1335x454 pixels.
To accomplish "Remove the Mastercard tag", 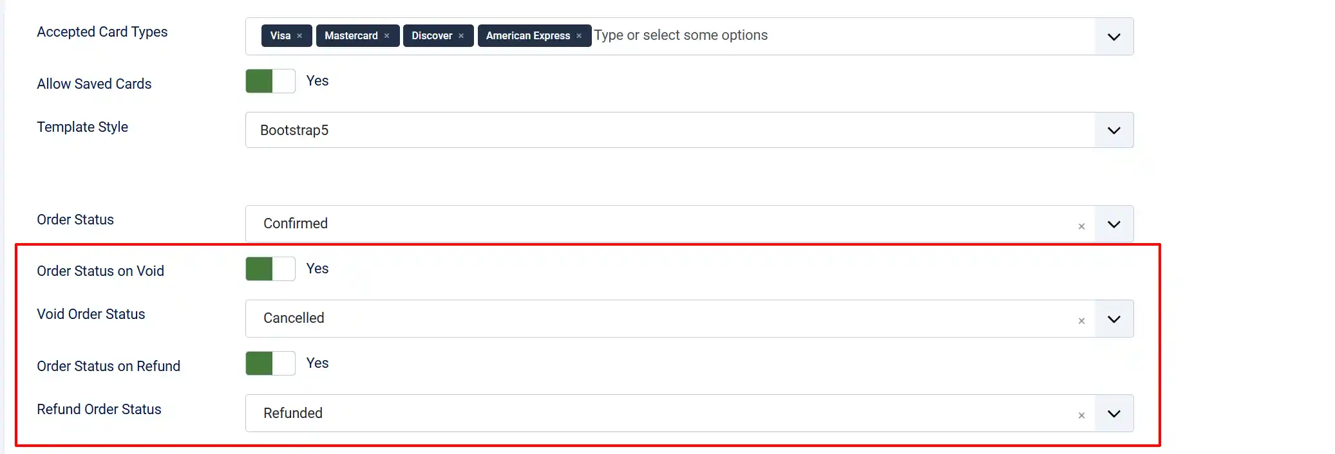I will pyautogui.click(x=386, y=36).
